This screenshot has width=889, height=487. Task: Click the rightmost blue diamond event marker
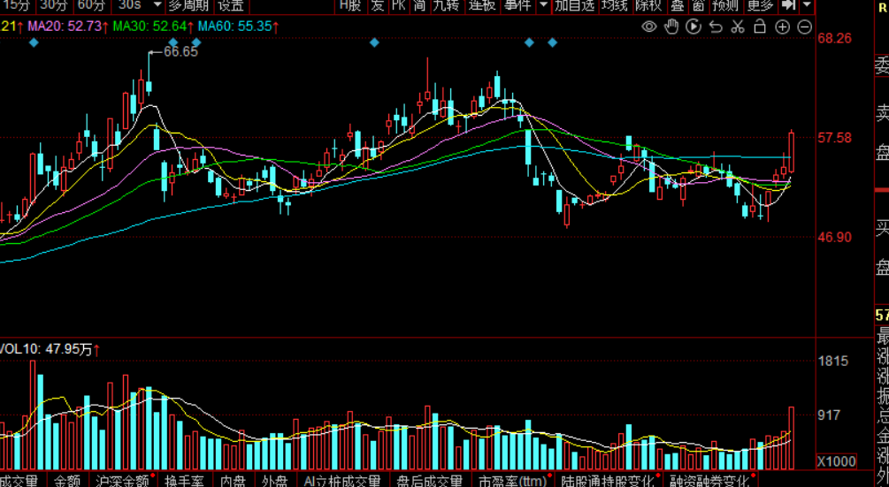click(552, 42)
